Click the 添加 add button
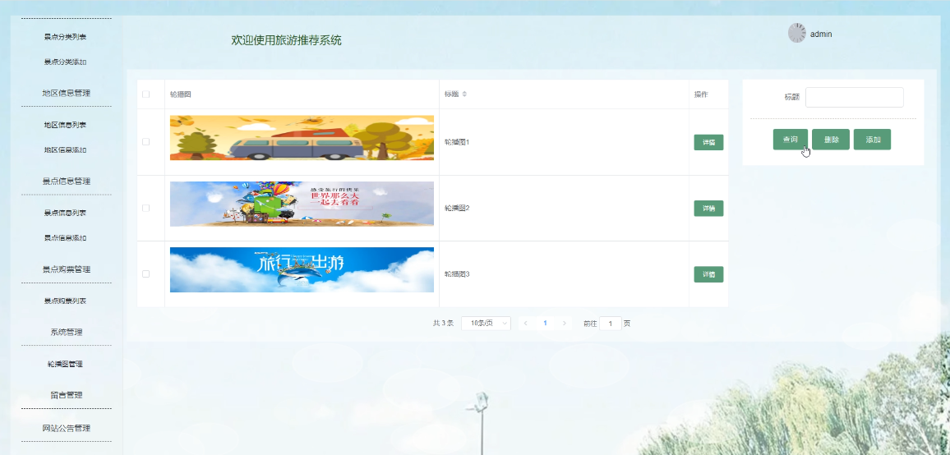The height and width of the screenshot is (455, 950). [x=872, y=140]
